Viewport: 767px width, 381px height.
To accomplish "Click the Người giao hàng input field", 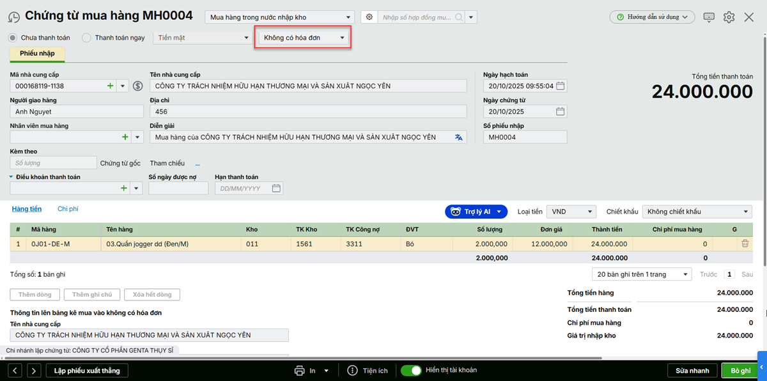I will coord(77,111).
